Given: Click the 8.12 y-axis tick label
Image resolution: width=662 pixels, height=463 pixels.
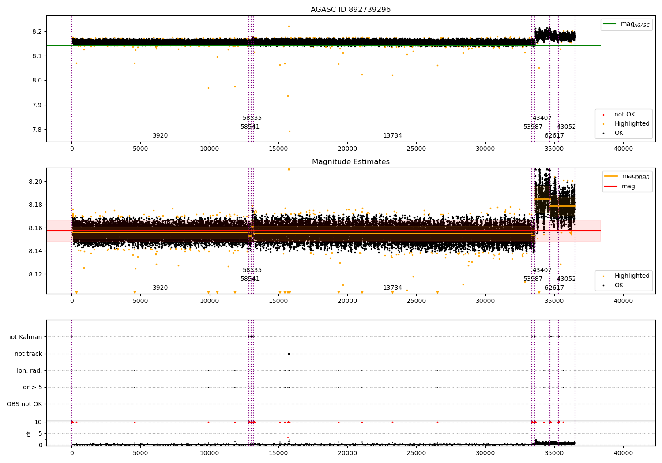Looking at the screenshot, I should pyautogui.click(x=35, y=274).
